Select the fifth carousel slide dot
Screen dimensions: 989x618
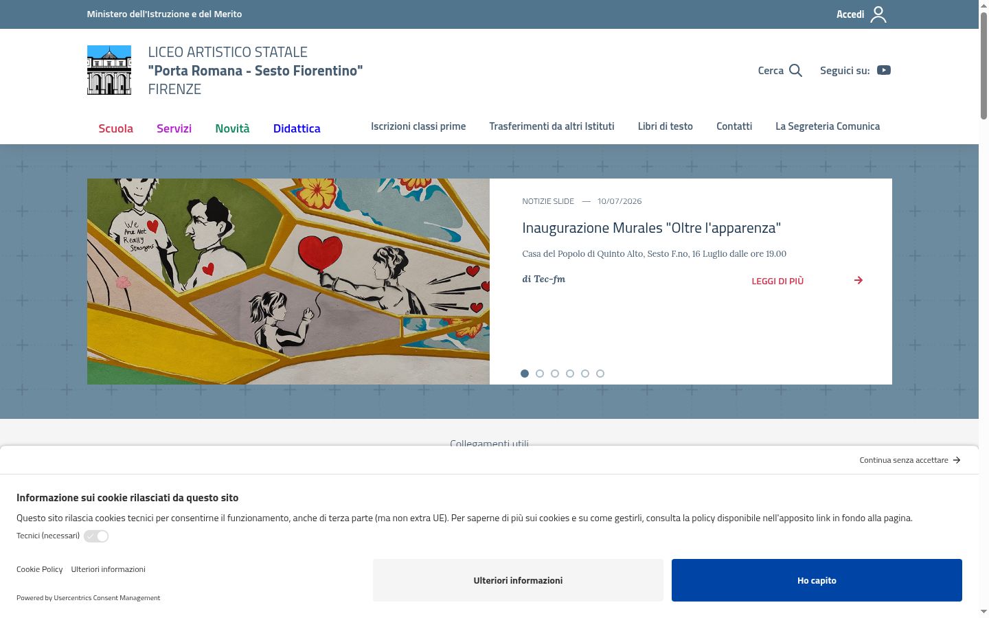tap(585, 374)
